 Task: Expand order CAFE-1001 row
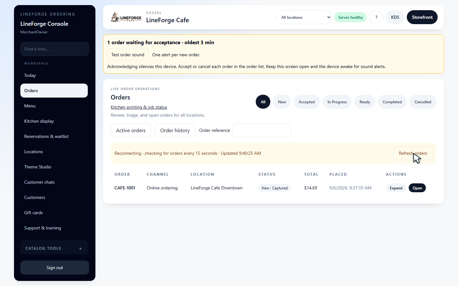396,188
